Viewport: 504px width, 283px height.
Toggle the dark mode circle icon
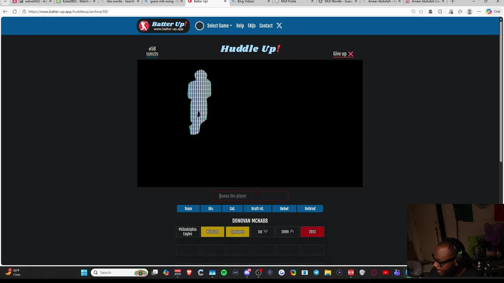[x=200, y=26]
